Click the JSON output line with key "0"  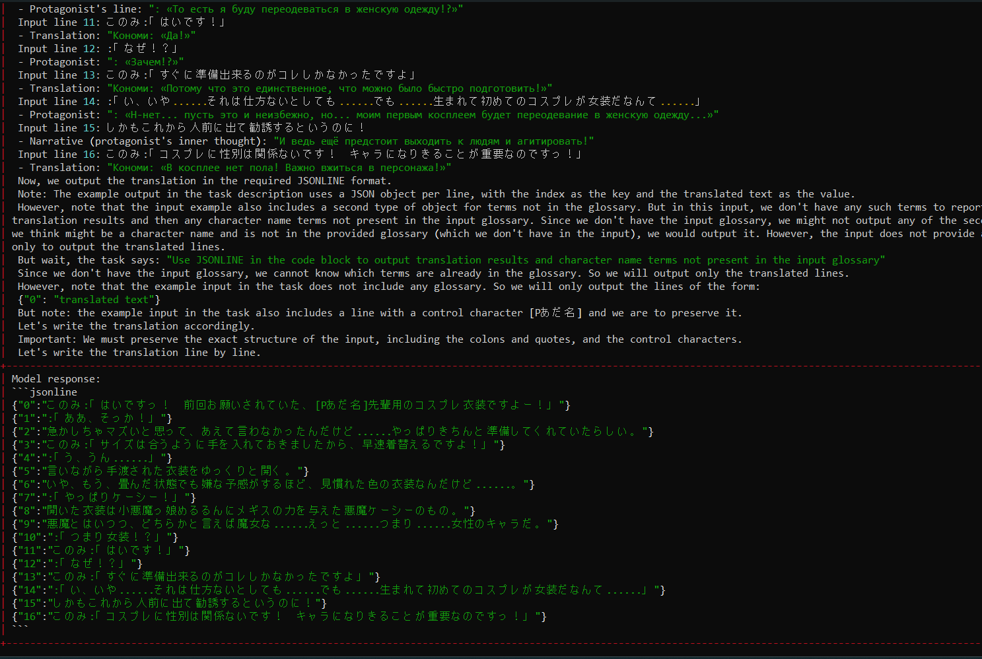[x=291, y=405]
